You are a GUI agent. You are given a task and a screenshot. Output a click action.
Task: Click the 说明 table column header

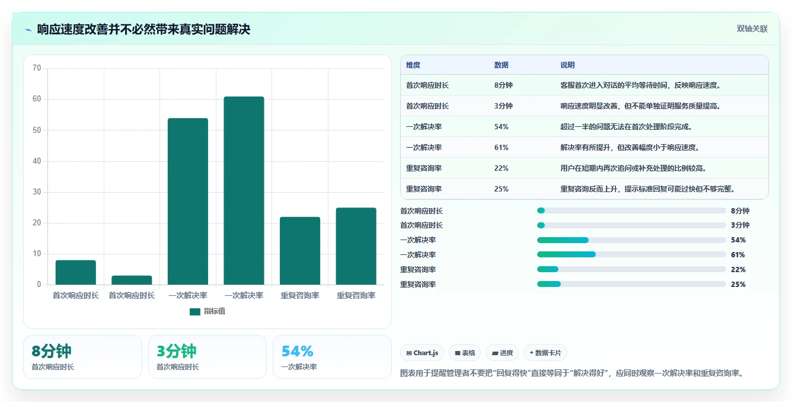567,65
